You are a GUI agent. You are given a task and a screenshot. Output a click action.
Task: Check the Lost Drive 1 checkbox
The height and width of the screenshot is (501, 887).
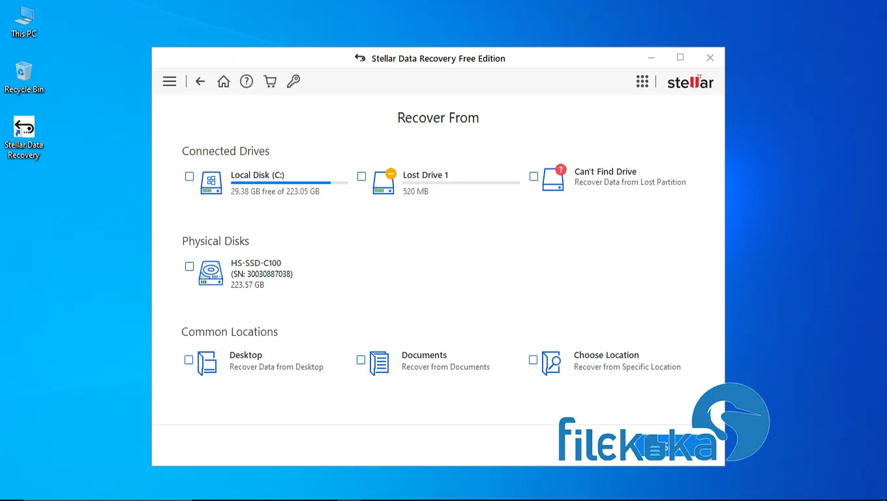pyautogui.click(x=361, y=176)
